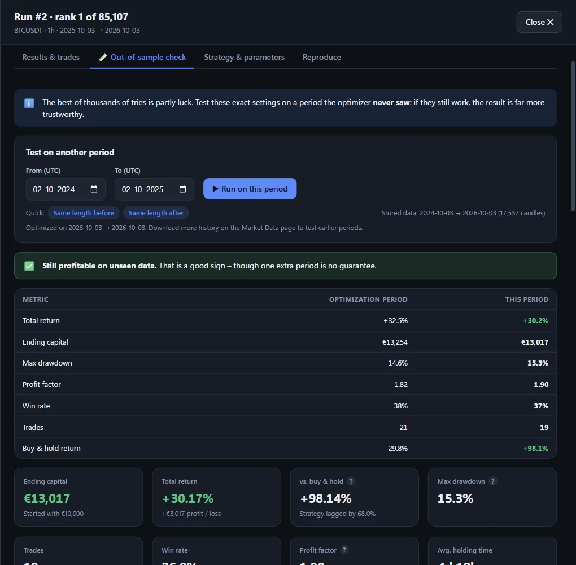Switch to Results & trades tab
This screenshot has height=565, width=576.
[x=51, y=57]
